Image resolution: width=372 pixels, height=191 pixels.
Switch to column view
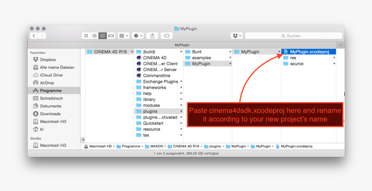coord(103,36)
